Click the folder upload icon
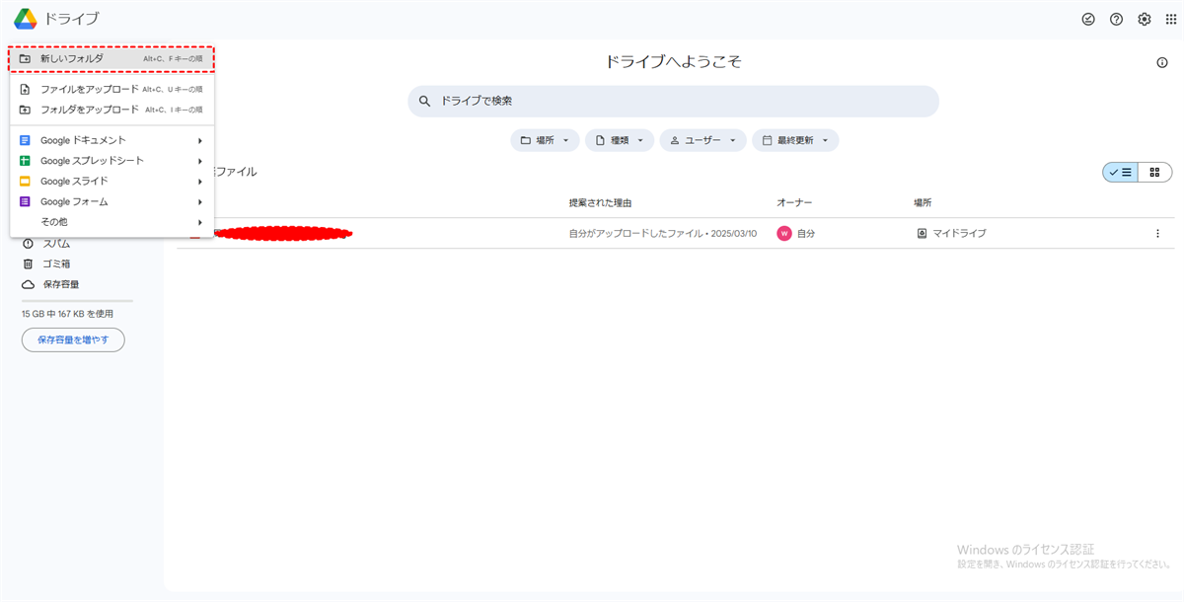 [x=26, y=110]
